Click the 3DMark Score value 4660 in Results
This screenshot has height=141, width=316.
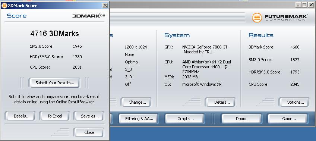295,47
